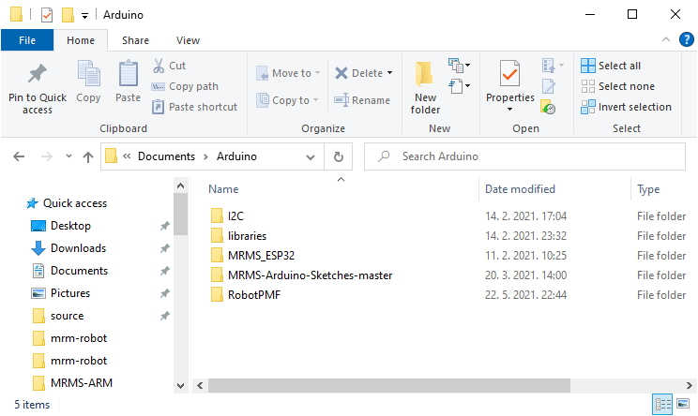Refresh the current folder view
Viewport: 698px width, 416px height.
pos(339,156)
